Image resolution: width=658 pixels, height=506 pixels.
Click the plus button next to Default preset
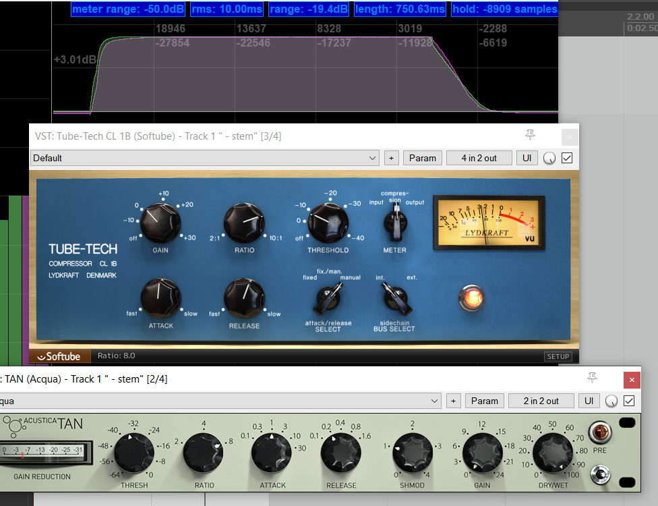point(391,159)
